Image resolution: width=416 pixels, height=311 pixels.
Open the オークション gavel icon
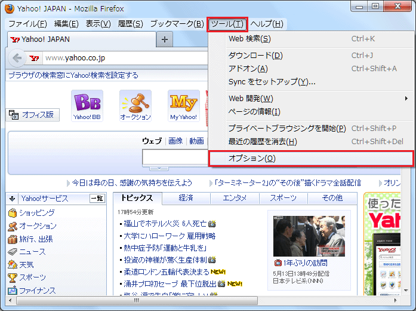click(x=135, y=105)
